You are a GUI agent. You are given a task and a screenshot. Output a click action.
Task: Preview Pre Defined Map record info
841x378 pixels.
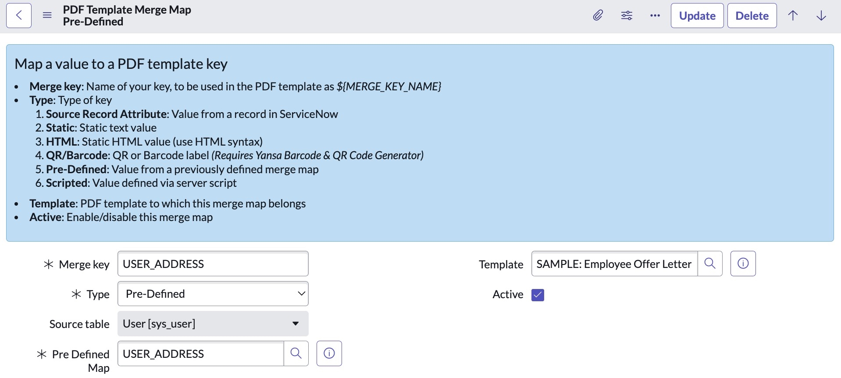point(329,353)
